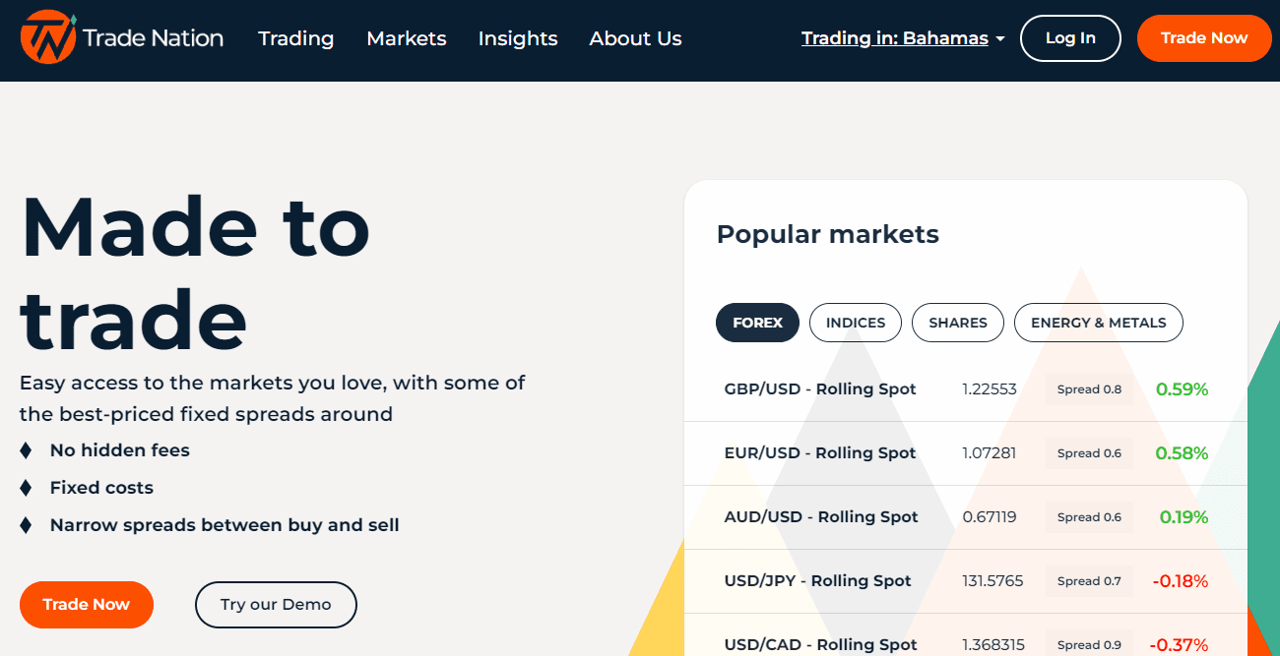Click the Spread 0.8 badge for GBP/USD

click(1089, 389)
